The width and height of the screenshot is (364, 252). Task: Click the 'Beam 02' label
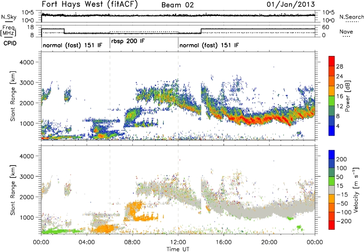pos(177,5)
